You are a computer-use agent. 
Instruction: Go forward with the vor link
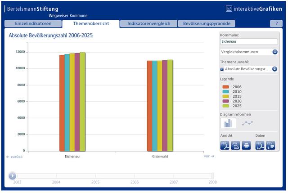(209, 156)
